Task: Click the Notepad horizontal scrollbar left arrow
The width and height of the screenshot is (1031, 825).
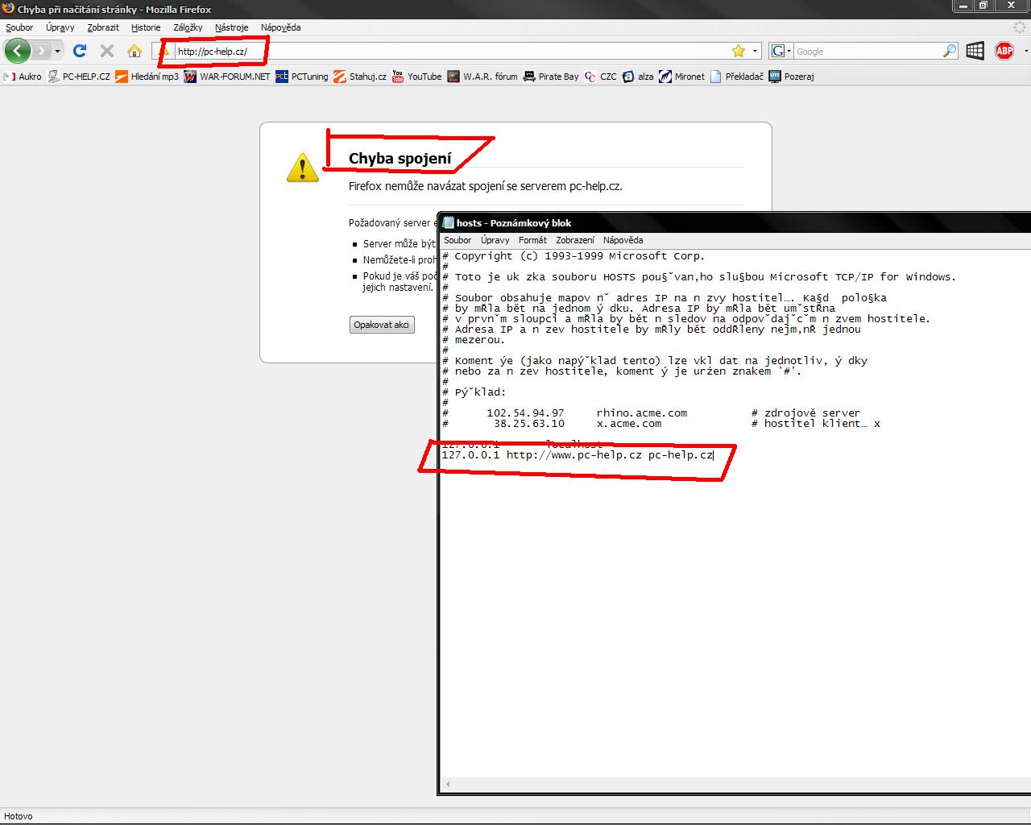Action: 448,784
